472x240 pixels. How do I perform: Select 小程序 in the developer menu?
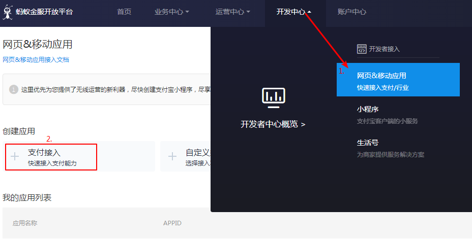(x=368, y=109)
